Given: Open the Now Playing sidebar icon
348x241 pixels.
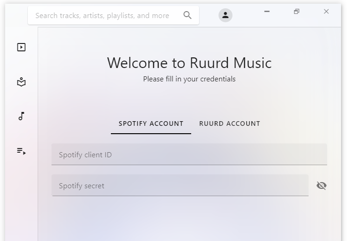Looking at the screenshot, I should 21,47.
